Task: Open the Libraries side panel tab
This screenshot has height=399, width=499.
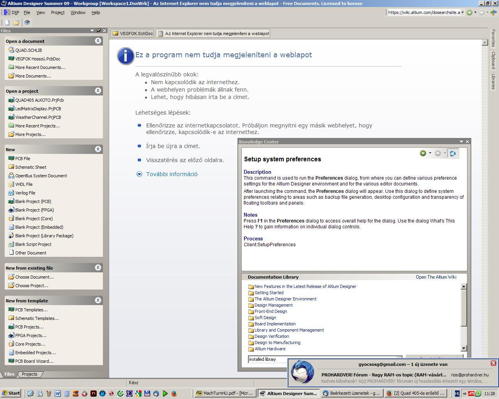Action: (494, 81)
